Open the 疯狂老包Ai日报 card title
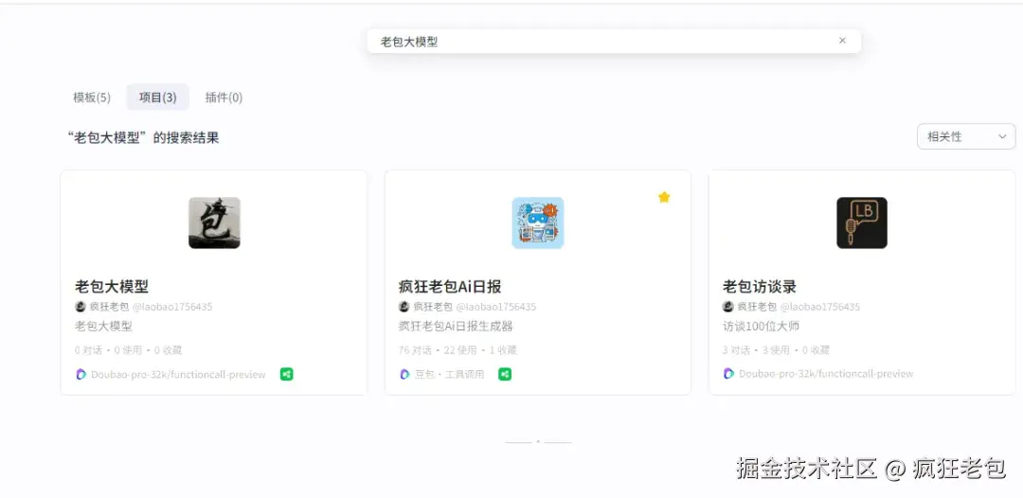Viewport: 1023px width, 498px height. 450,286
